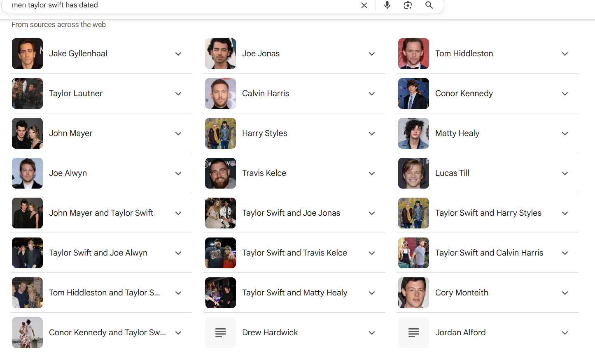The width and height of the screenshot is (595, 355).
Task: Select 'From sources across the web' caption
Action: point(58,25)
